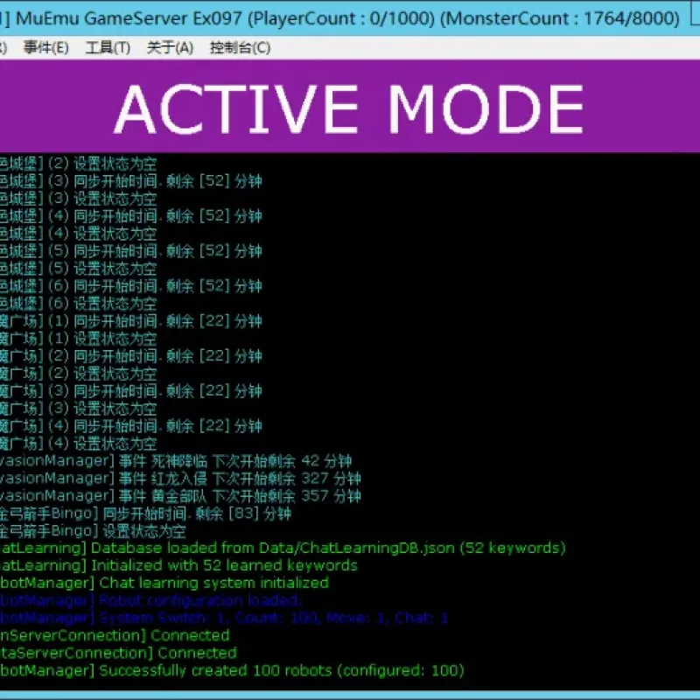Select the 城堡 (2) 设置状态为空 log line
This screenshot has height=700, width=700.
(x=78, y=164)
